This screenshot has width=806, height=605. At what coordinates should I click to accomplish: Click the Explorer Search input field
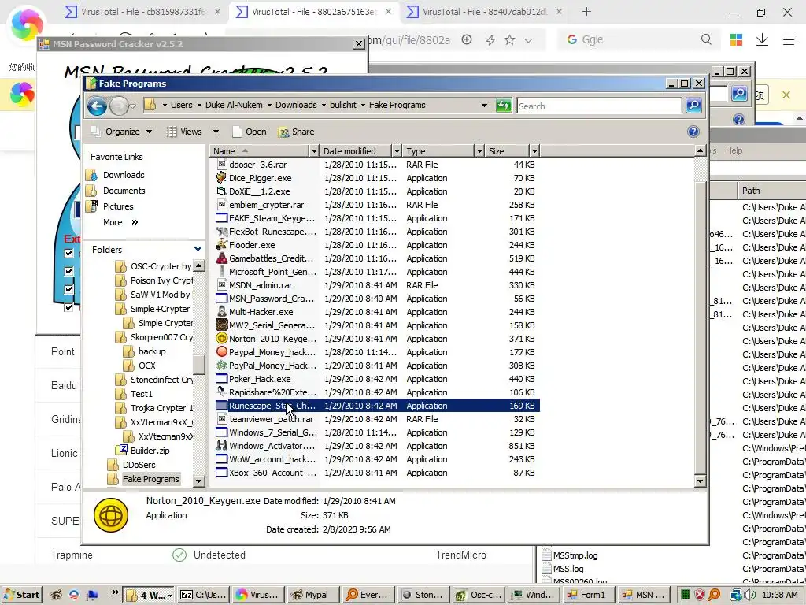599,106
